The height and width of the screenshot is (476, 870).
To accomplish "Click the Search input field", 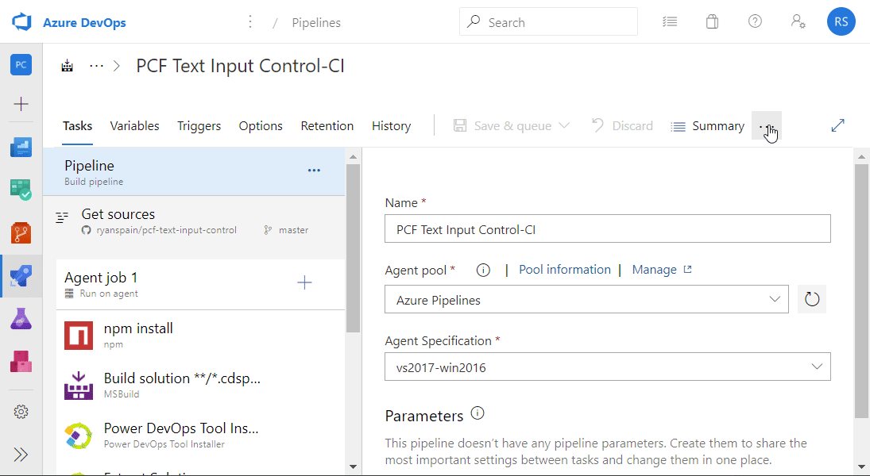I will pyautogui.click(x=548, y=22).
